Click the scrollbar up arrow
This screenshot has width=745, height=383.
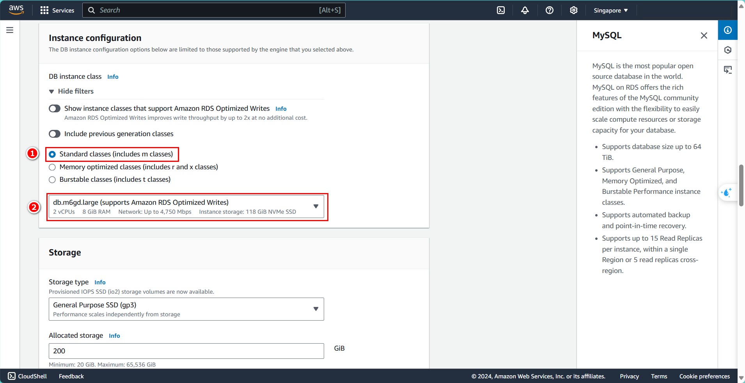741,5
